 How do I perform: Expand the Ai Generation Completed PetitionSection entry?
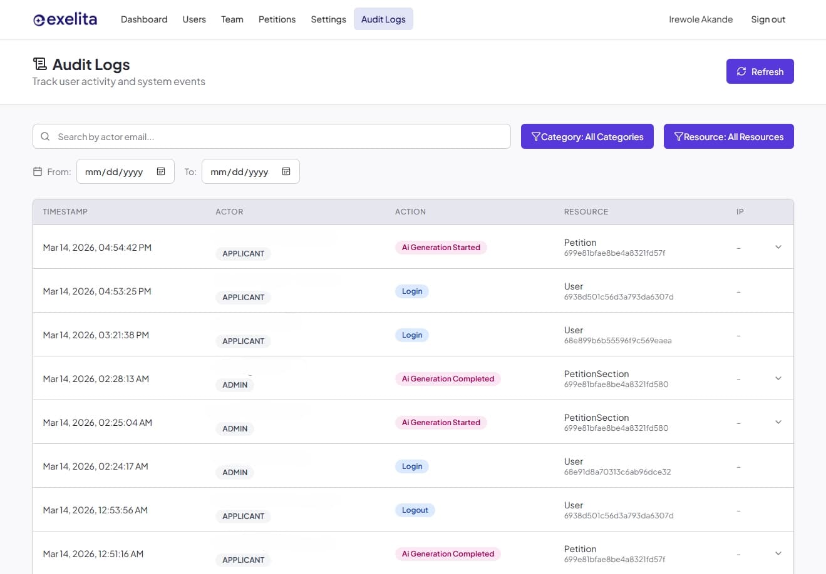778,378
